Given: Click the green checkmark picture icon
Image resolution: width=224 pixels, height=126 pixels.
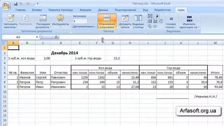Looking at the screenshot, I should click(x=161, y=21).
